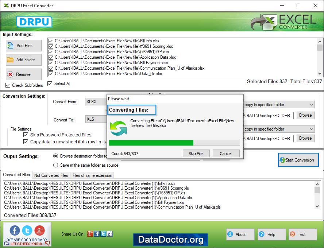Click the upper Desktop\FOLDER path field
This screenshot has width=324, height=248.
click(269, 116)
